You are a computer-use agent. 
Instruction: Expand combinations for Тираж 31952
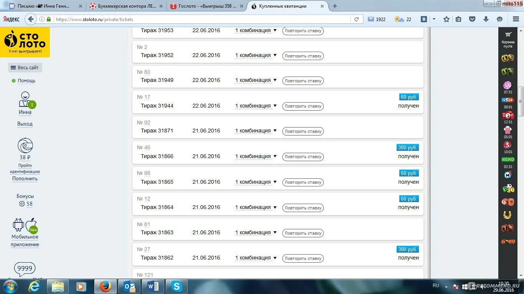tap(256, 55)
